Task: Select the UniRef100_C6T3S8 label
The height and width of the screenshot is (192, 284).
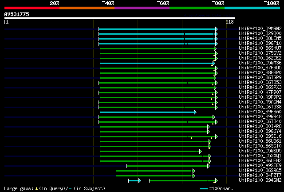Action: point(260,107)
